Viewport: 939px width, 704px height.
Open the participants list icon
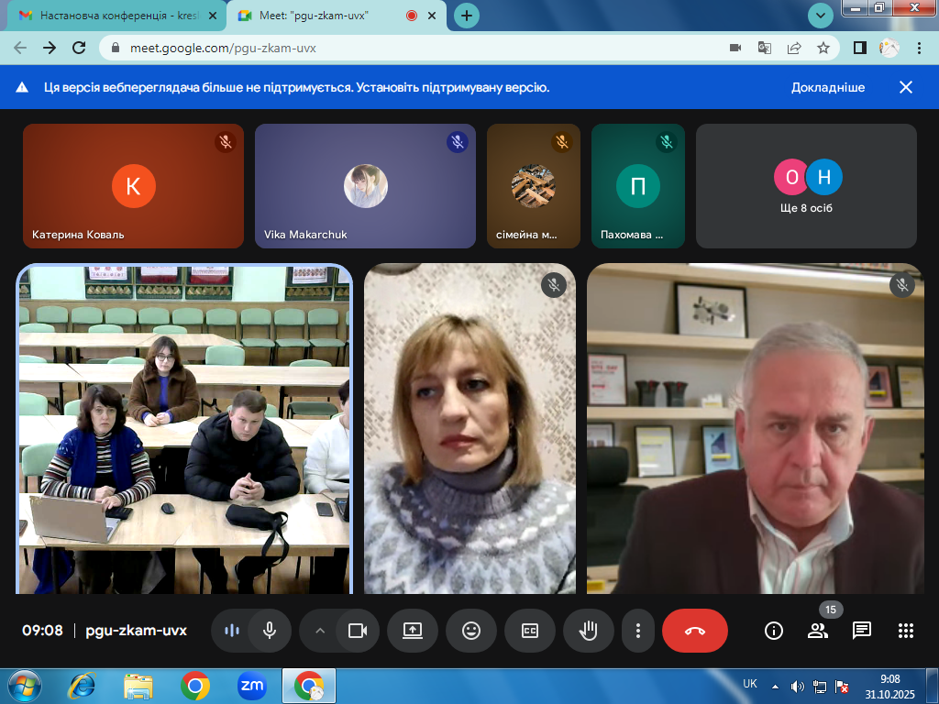(x=817, y=631)
